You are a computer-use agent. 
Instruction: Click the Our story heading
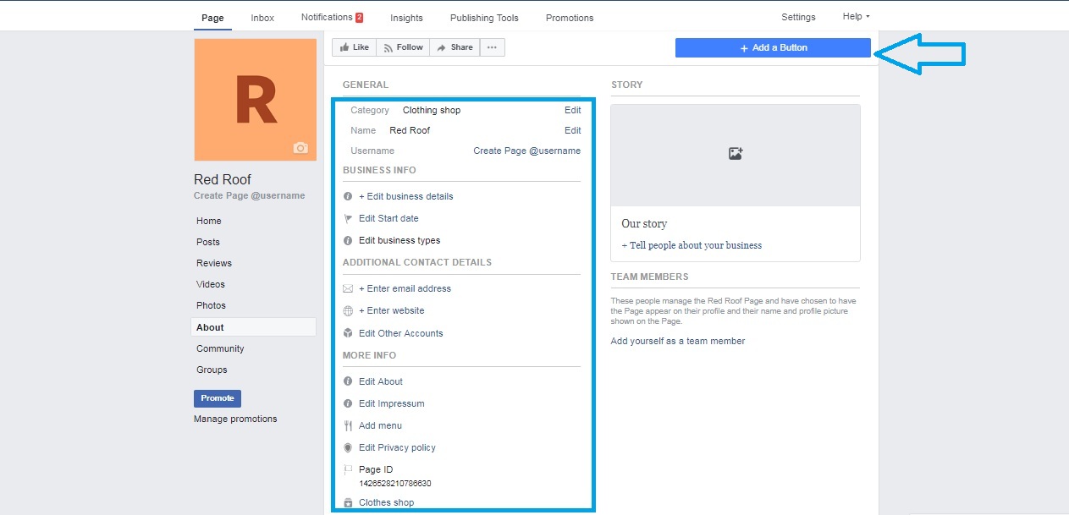point(644,224)
